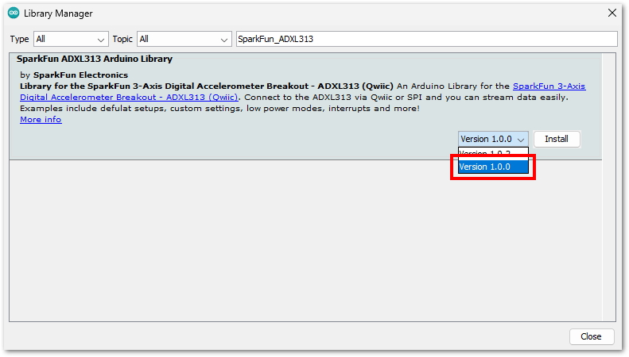Open the Type filter dropdown

pyautogui.click(x=71, y=39)
